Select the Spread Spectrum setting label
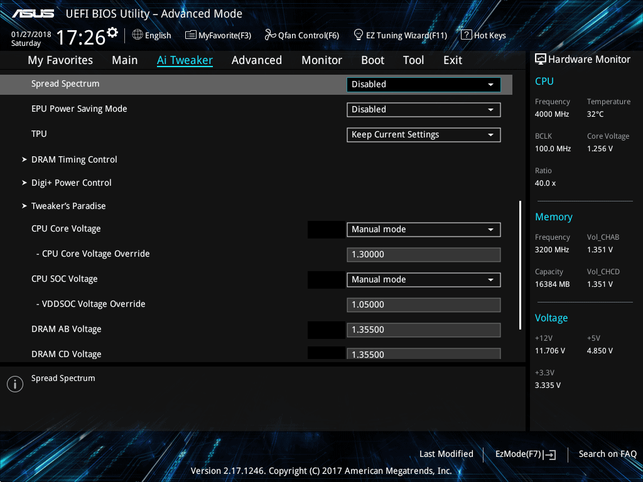The image size is (643, 482). 65,83
